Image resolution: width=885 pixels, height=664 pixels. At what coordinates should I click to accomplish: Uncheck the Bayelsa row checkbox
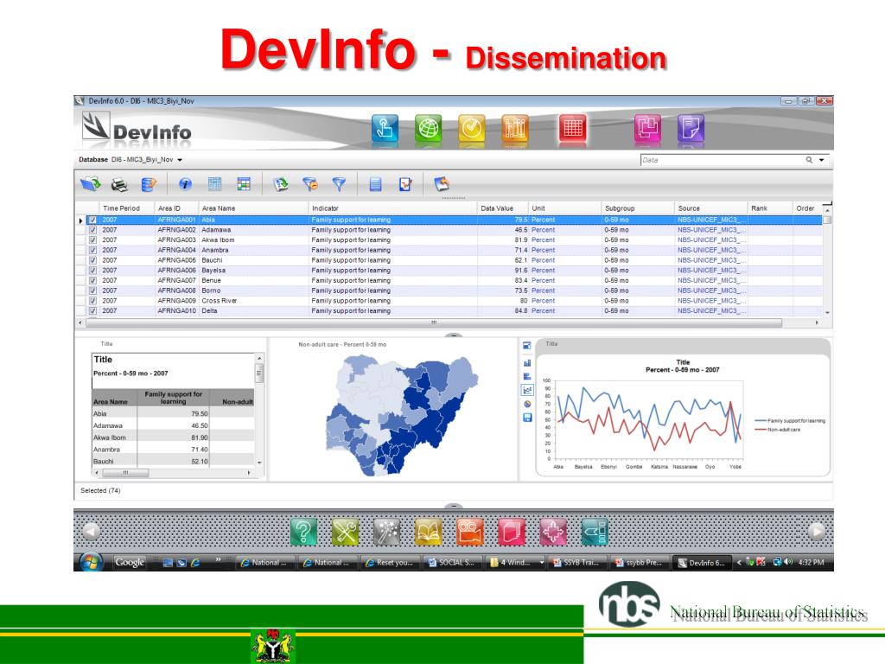click(x=92, y=271)
